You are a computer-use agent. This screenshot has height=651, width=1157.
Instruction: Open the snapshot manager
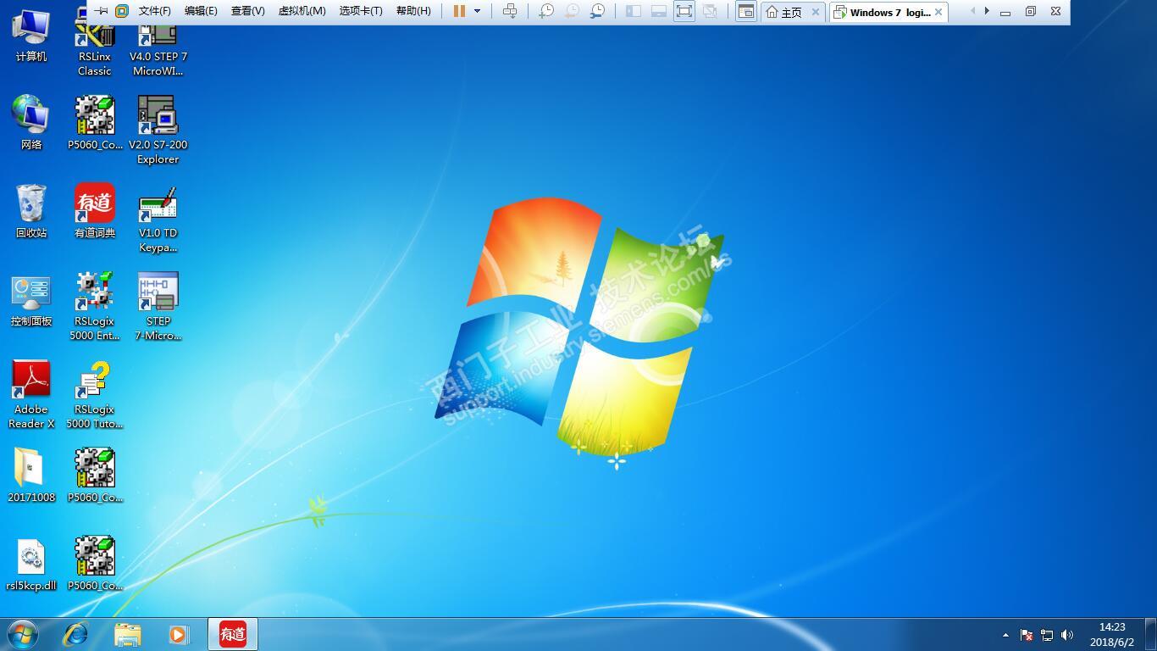coord(597,11)
